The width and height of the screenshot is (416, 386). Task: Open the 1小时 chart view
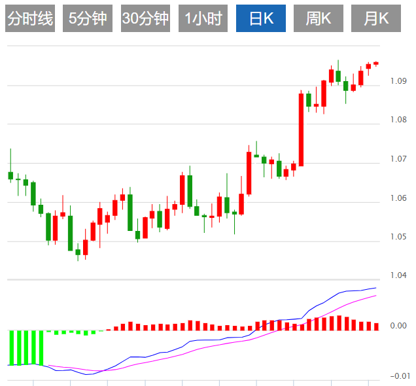point(203,18)
